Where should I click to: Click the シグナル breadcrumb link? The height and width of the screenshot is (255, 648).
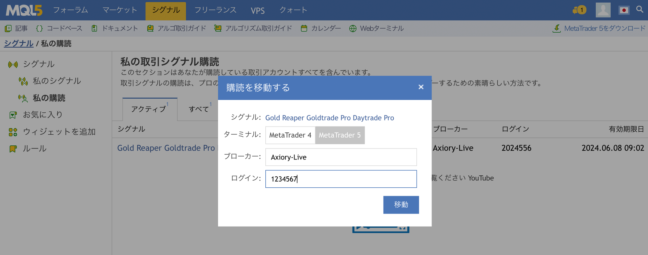[18, 44]
